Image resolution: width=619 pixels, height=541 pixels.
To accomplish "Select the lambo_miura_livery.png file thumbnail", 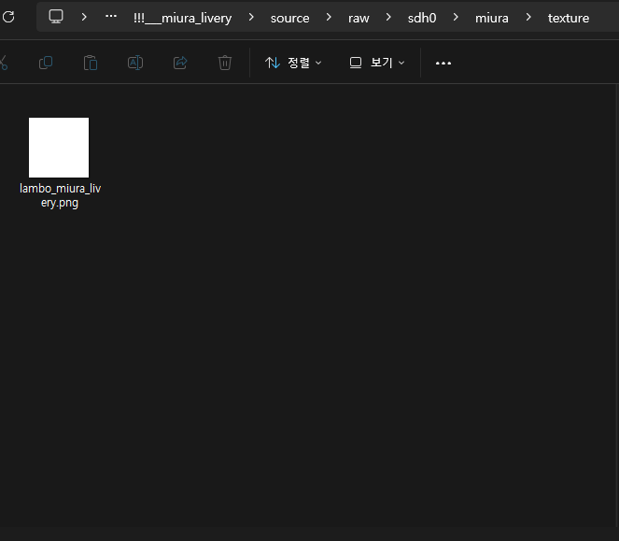I will tap(59, 148).
